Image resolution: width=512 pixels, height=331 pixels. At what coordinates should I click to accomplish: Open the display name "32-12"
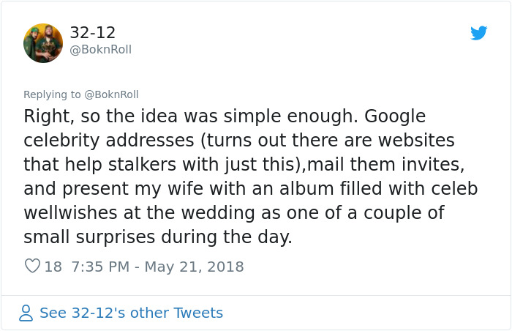click(x=93, y=33)
